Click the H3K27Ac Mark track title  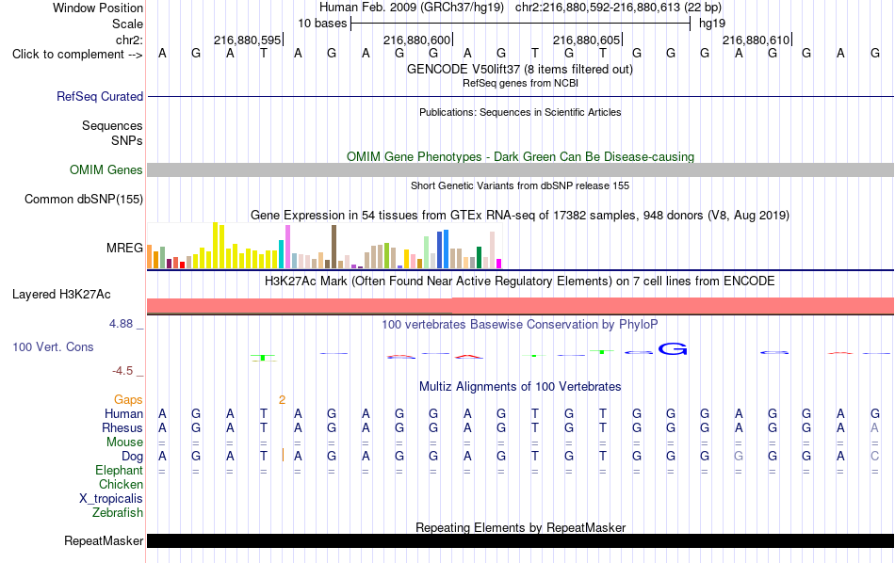point(519,281)
